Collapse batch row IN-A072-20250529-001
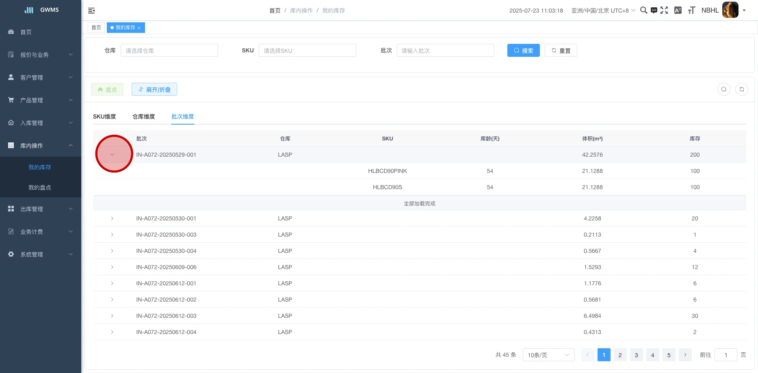Viewport: 758px width, 373px height. [112, 155]
